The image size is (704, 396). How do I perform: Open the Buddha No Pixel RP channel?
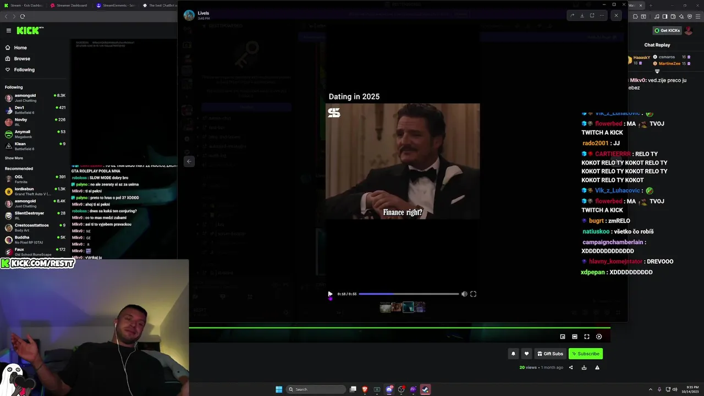[x=35, y=240]
